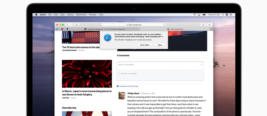
Task: Click the menu bar clock Tue 9:41 AM
Action: point(214,15)
